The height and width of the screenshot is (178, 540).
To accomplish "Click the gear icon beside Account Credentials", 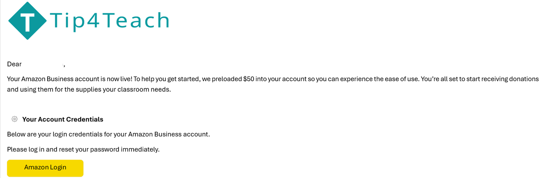I will pos(15,119).
